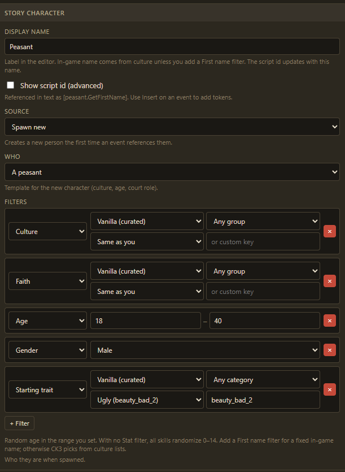345x472 pixels.
Task: Open the Faith filter type dropdown
Action: (x=48, y=281)
